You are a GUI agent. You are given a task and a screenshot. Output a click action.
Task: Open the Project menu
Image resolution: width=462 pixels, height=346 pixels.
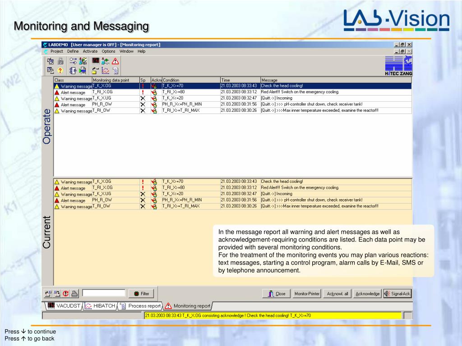coord(56,51)
